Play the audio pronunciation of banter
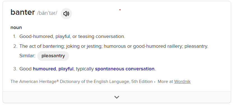This screenshot has width=233, height=105. pos(66,14)
